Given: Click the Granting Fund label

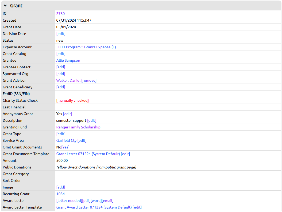Looking at the screenshot, I should tap(14, 127).
